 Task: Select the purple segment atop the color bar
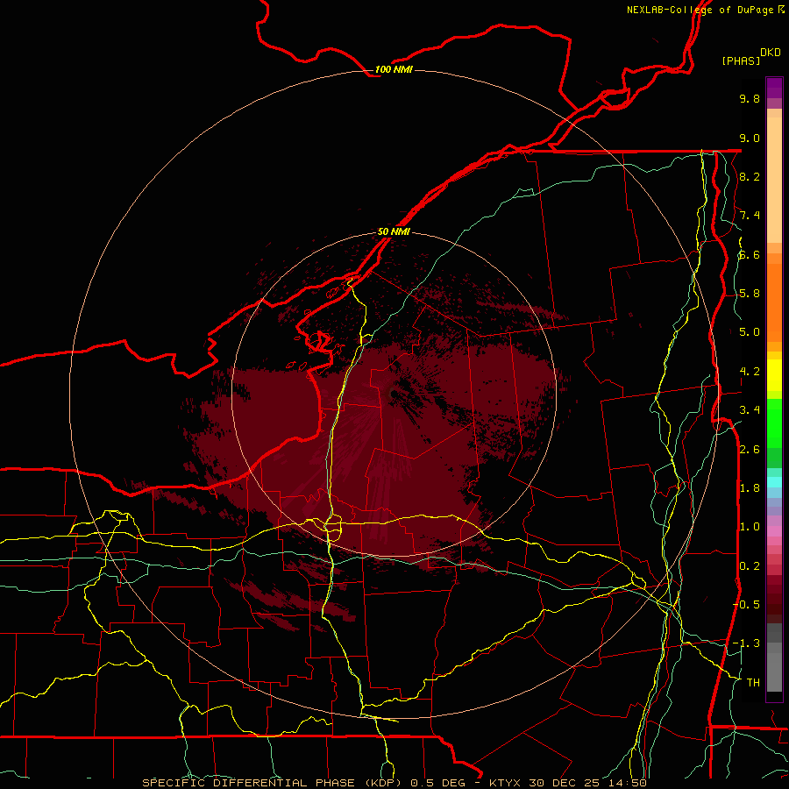pos(774,88)
